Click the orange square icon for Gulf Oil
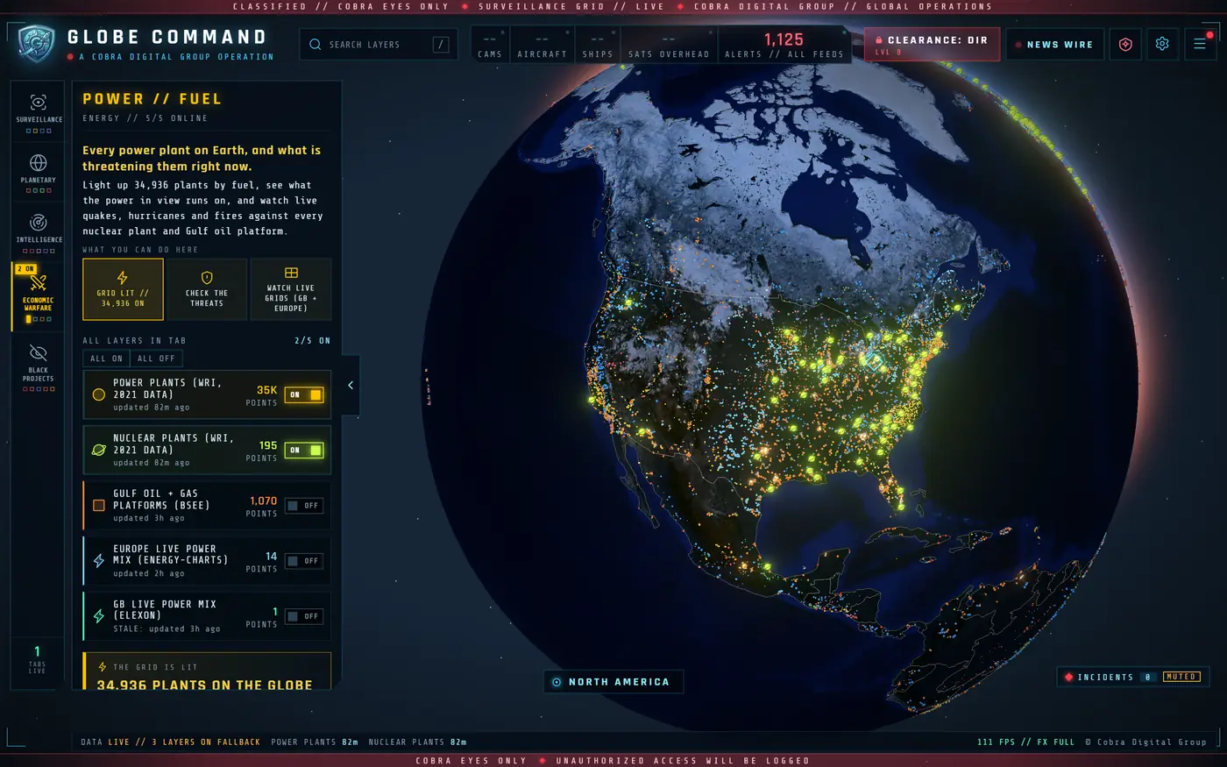 [99, 506]
